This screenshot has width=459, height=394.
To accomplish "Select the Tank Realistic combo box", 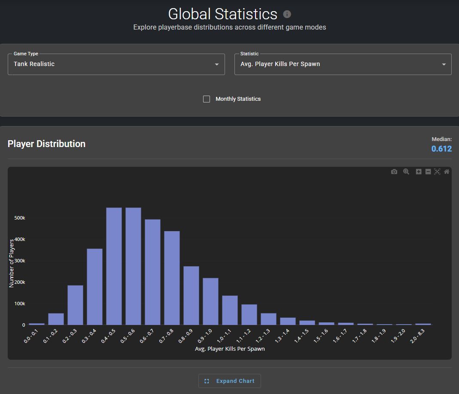I will (116, 64).
